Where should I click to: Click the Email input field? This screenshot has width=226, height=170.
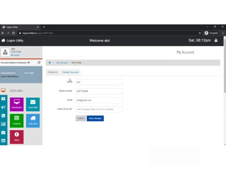click(99, 100)
